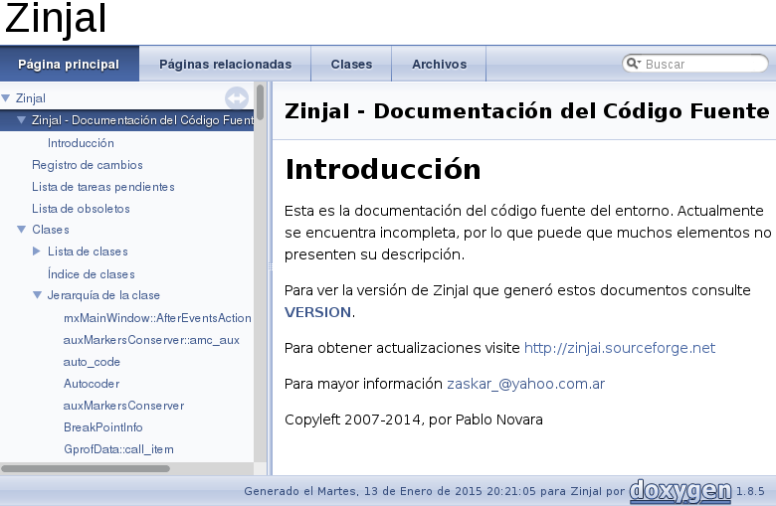The image size is (776, 506).
Task: Visit the zinjai.sourceforge.net link
Action: click(620, 348)
